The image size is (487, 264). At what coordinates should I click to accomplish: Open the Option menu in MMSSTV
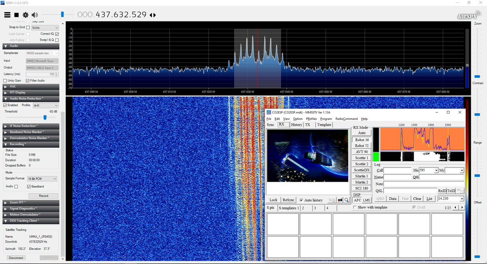299,118
